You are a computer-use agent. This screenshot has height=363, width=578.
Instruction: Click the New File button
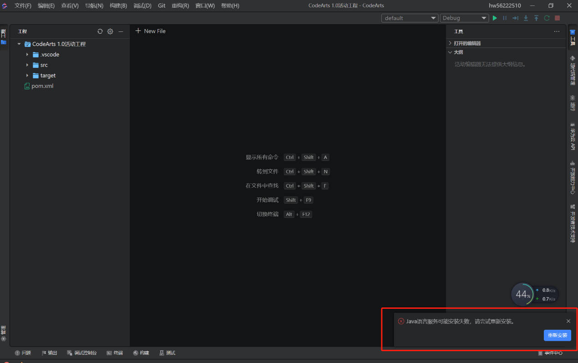(150, 31)
